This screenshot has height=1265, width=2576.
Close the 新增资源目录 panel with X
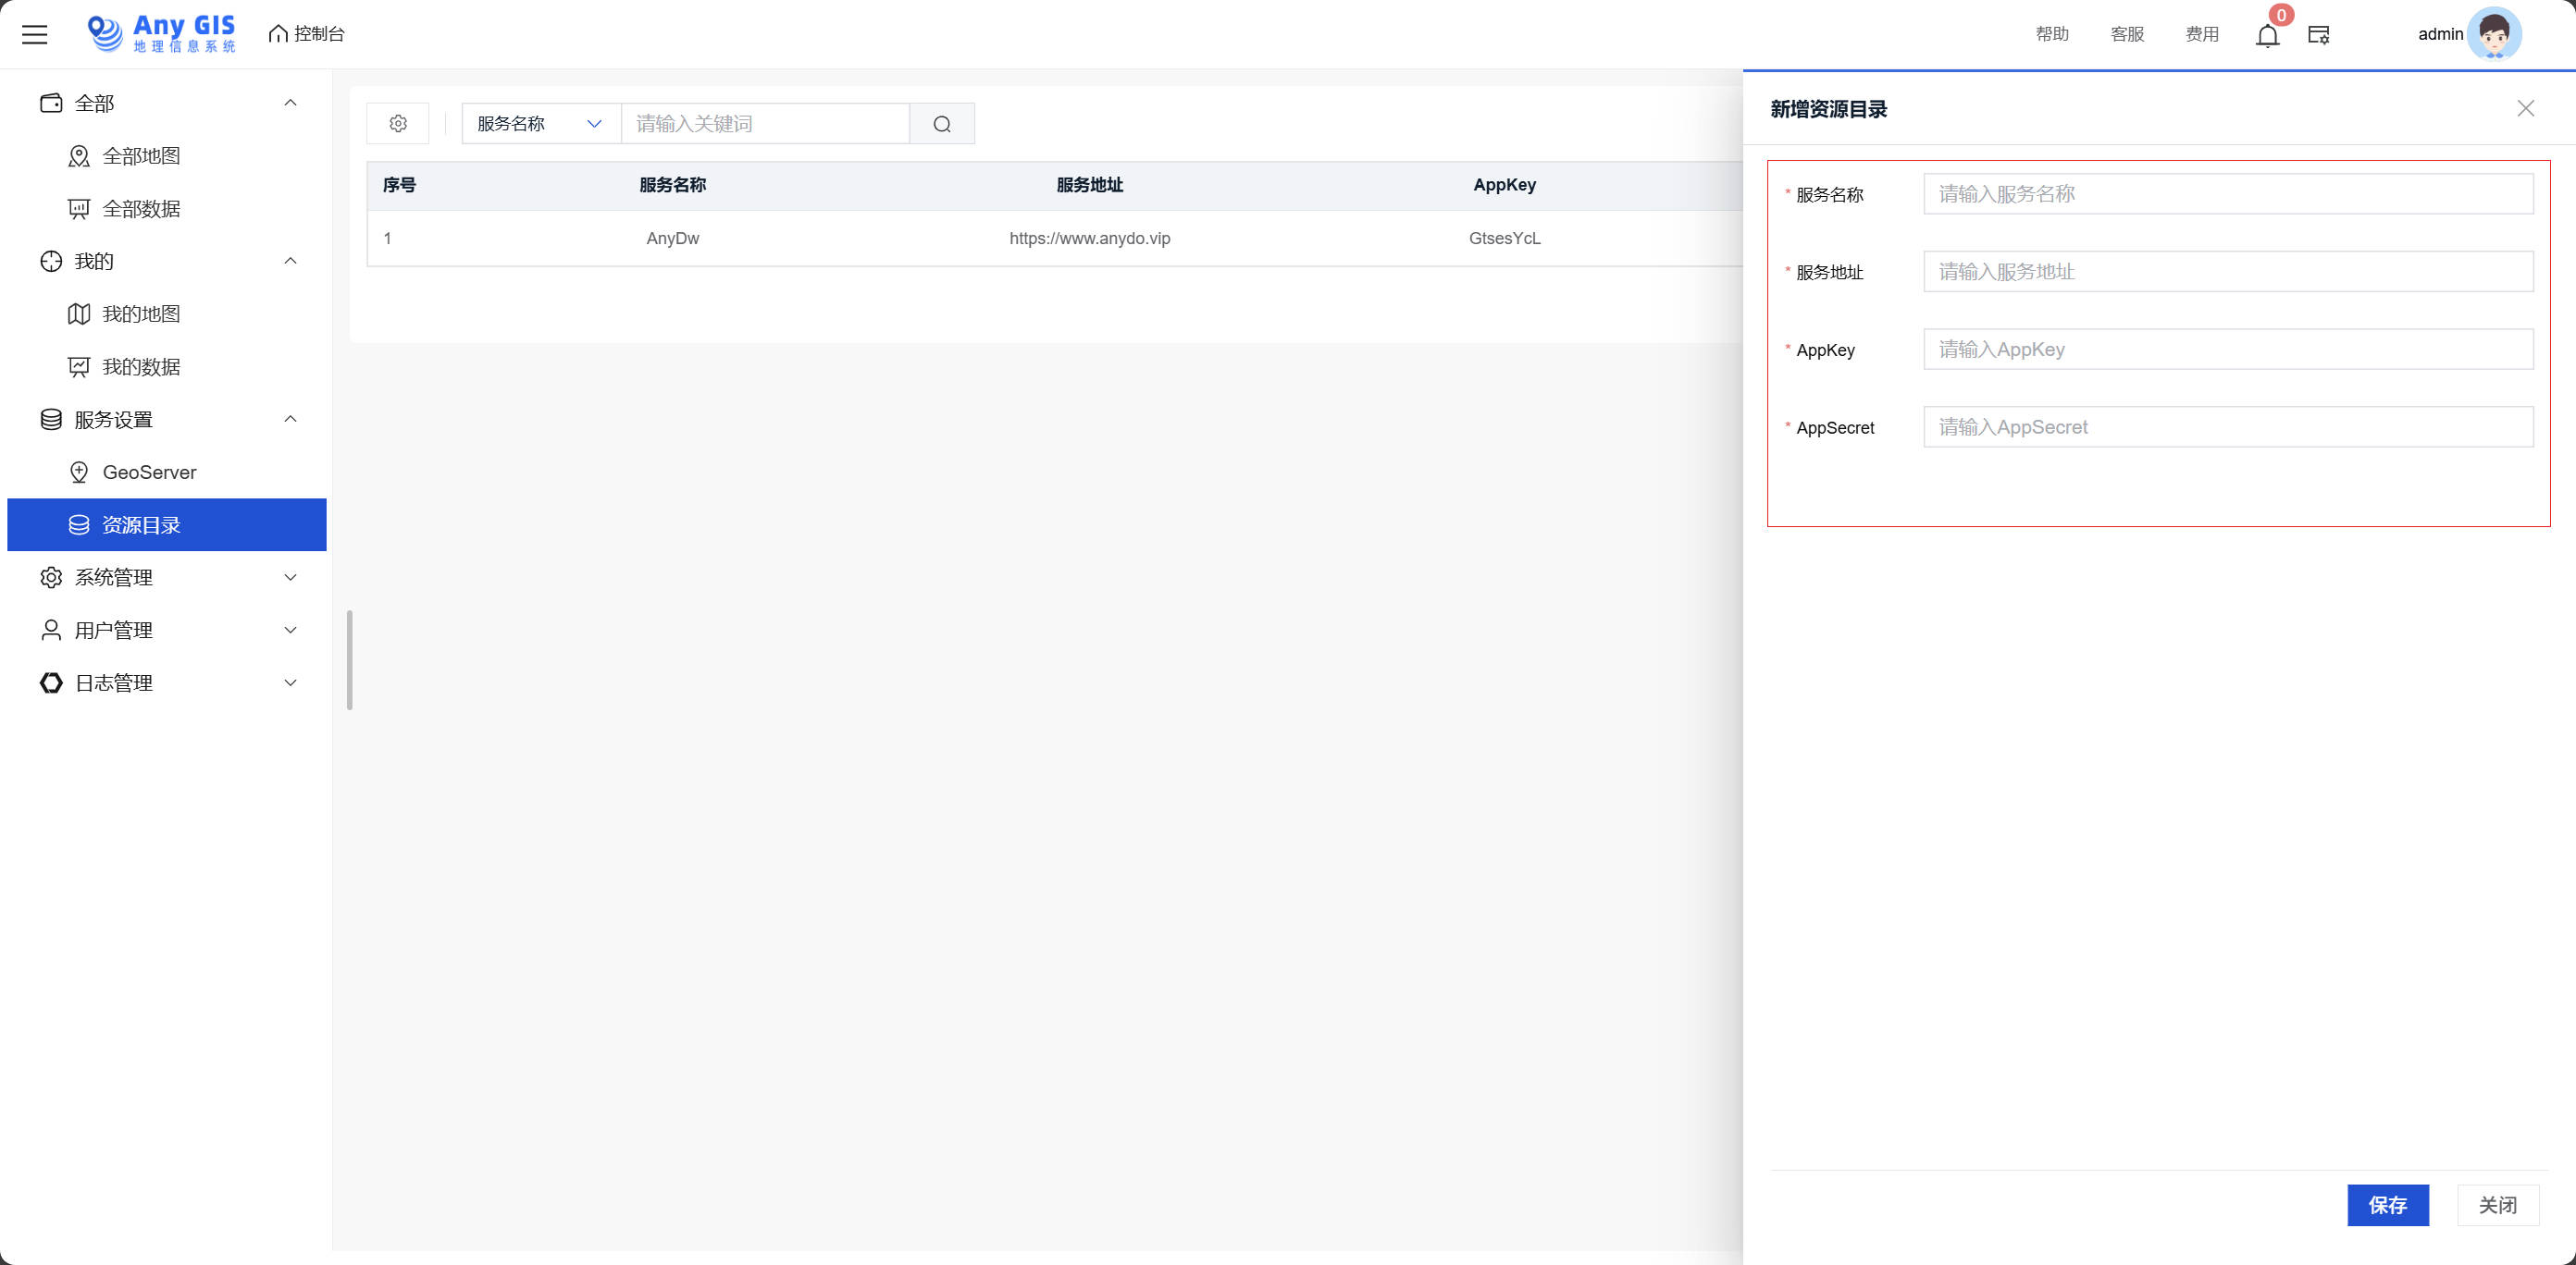pos(2525,109)
